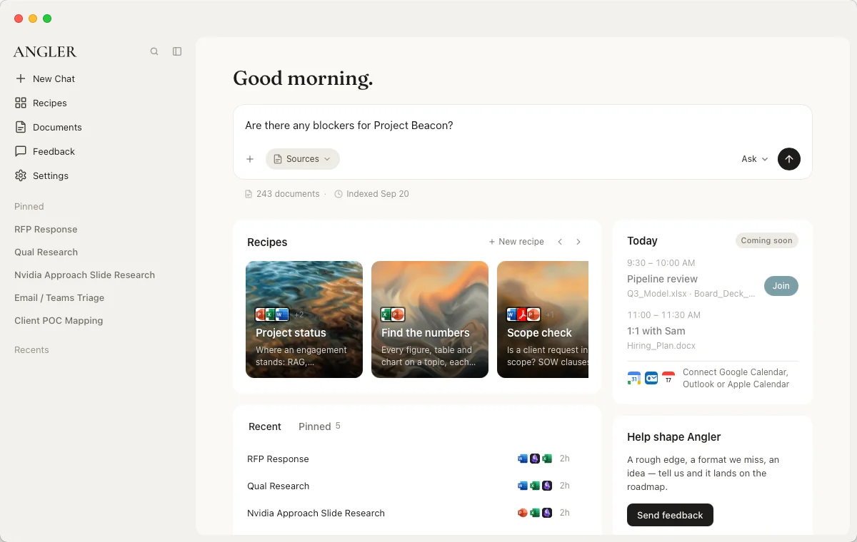Open the Find the numbers recipe card
The width and height of the screenshot is (857, 542).
click(430, 319)
